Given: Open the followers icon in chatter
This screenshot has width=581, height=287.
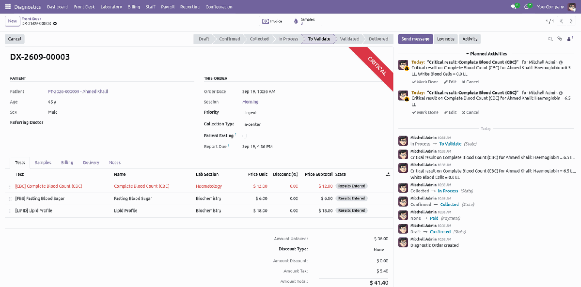Looking at the screenshot, I should [x=570, y=38].
